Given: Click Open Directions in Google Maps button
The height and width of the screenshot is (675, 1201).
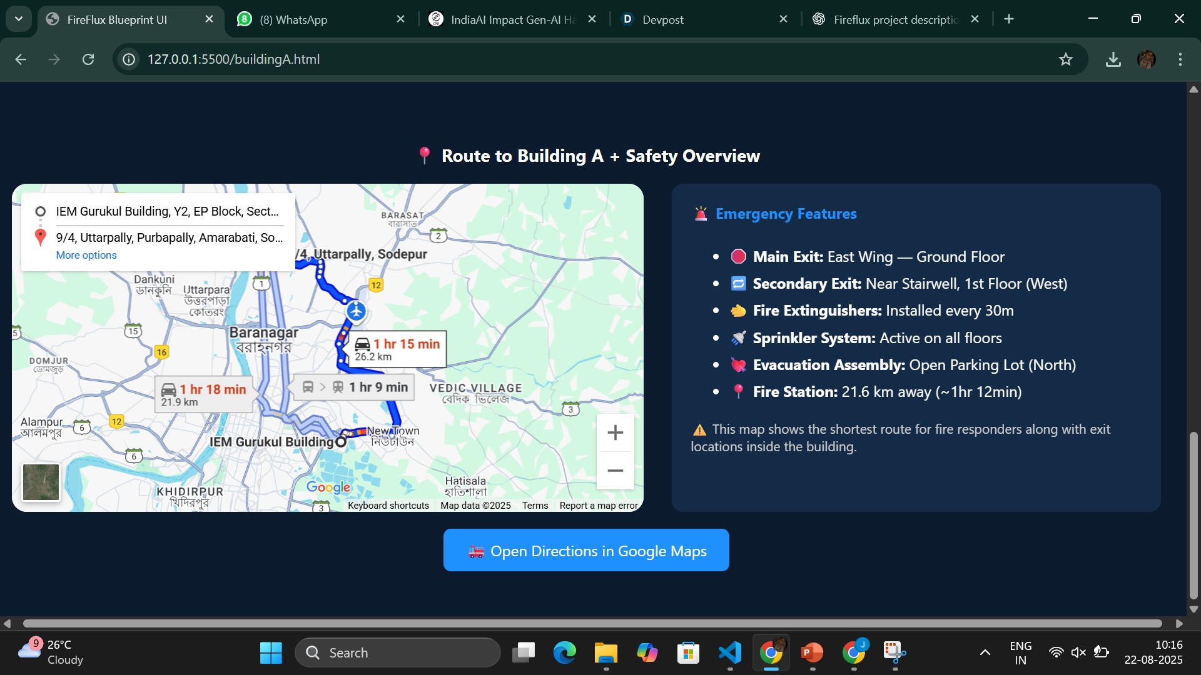Looking at the screenshot, I should pyautogui.click(x=585, y=551).
